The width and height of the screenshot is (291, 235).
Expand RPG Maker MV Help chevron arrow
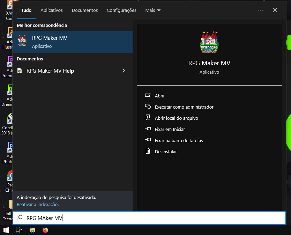[124, 71]
